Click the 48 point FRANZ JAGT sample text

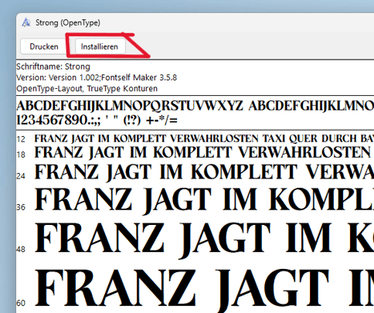(x=204, y=240)
